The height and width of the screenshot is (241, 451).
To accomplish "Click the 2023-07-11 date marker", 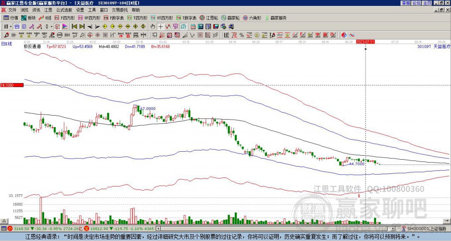I will [365, 42].
